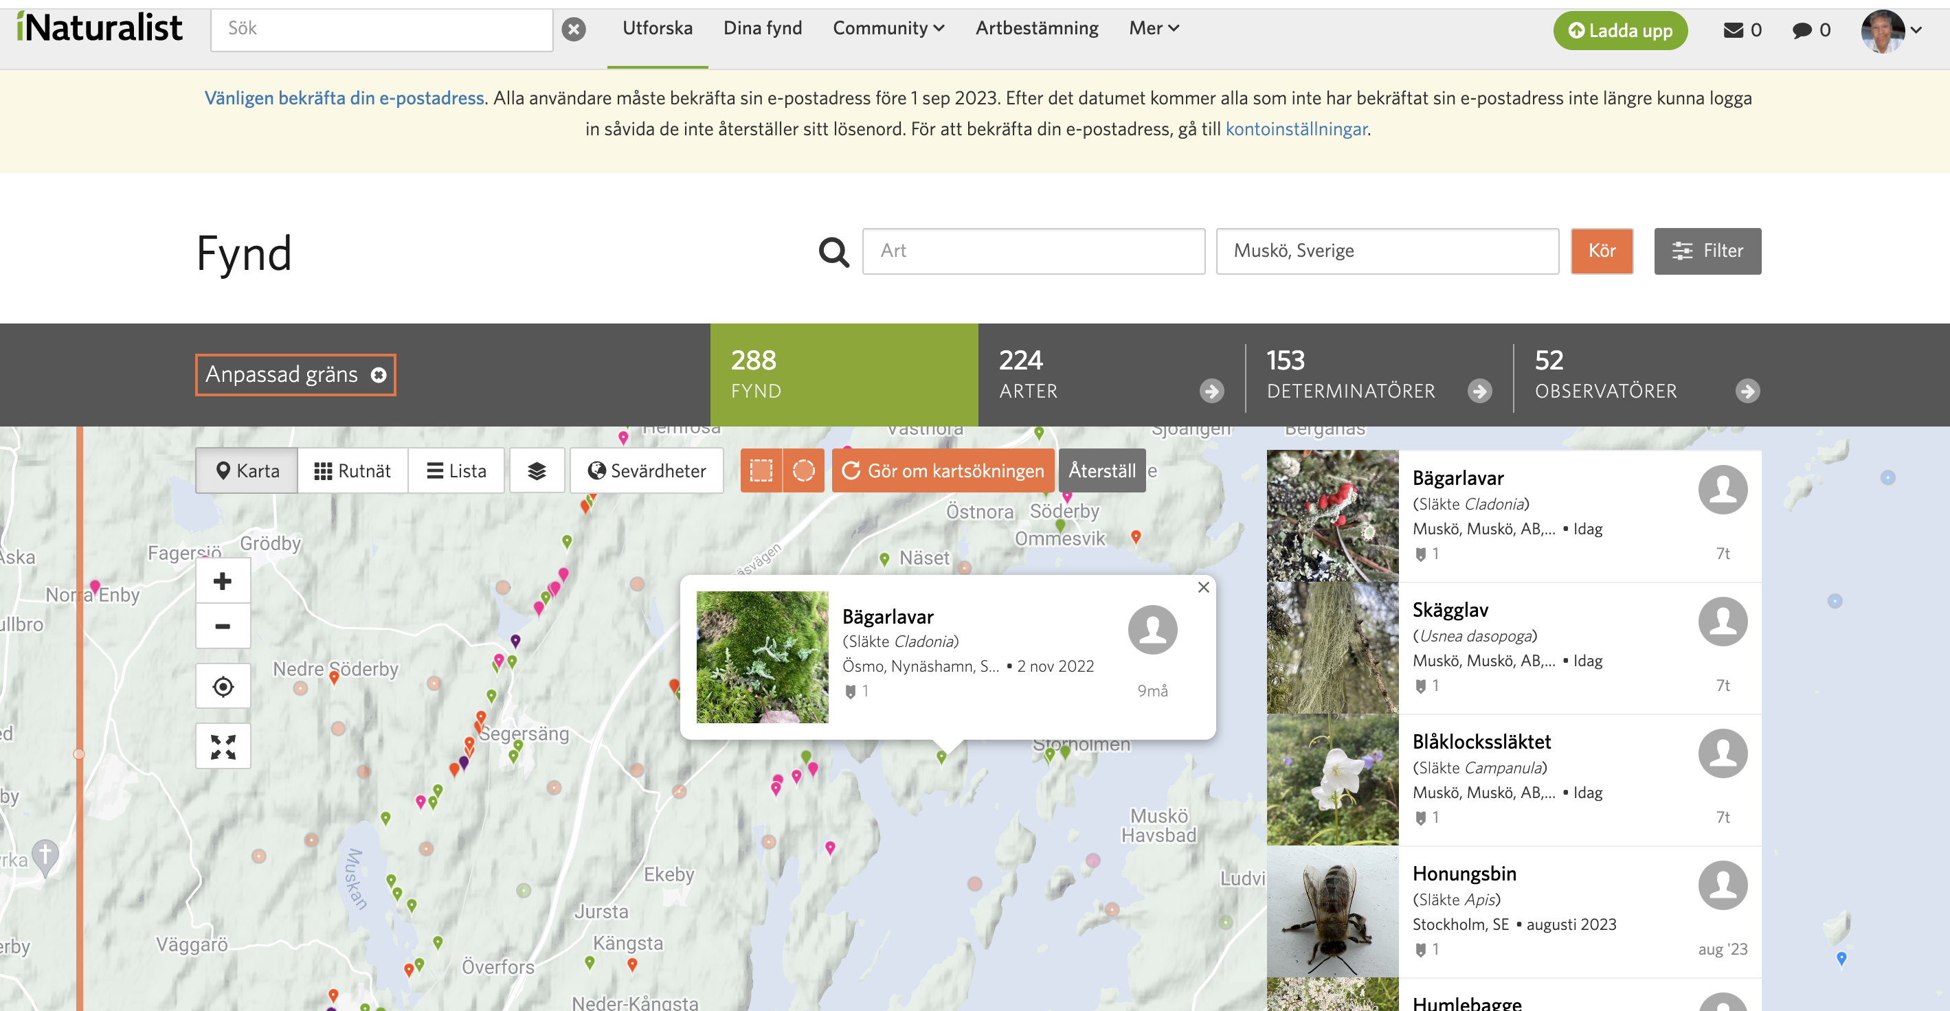The image size is (1950, 1011).
Task: Open the Artbestämning menu item
Action: tap(1036, 28)
